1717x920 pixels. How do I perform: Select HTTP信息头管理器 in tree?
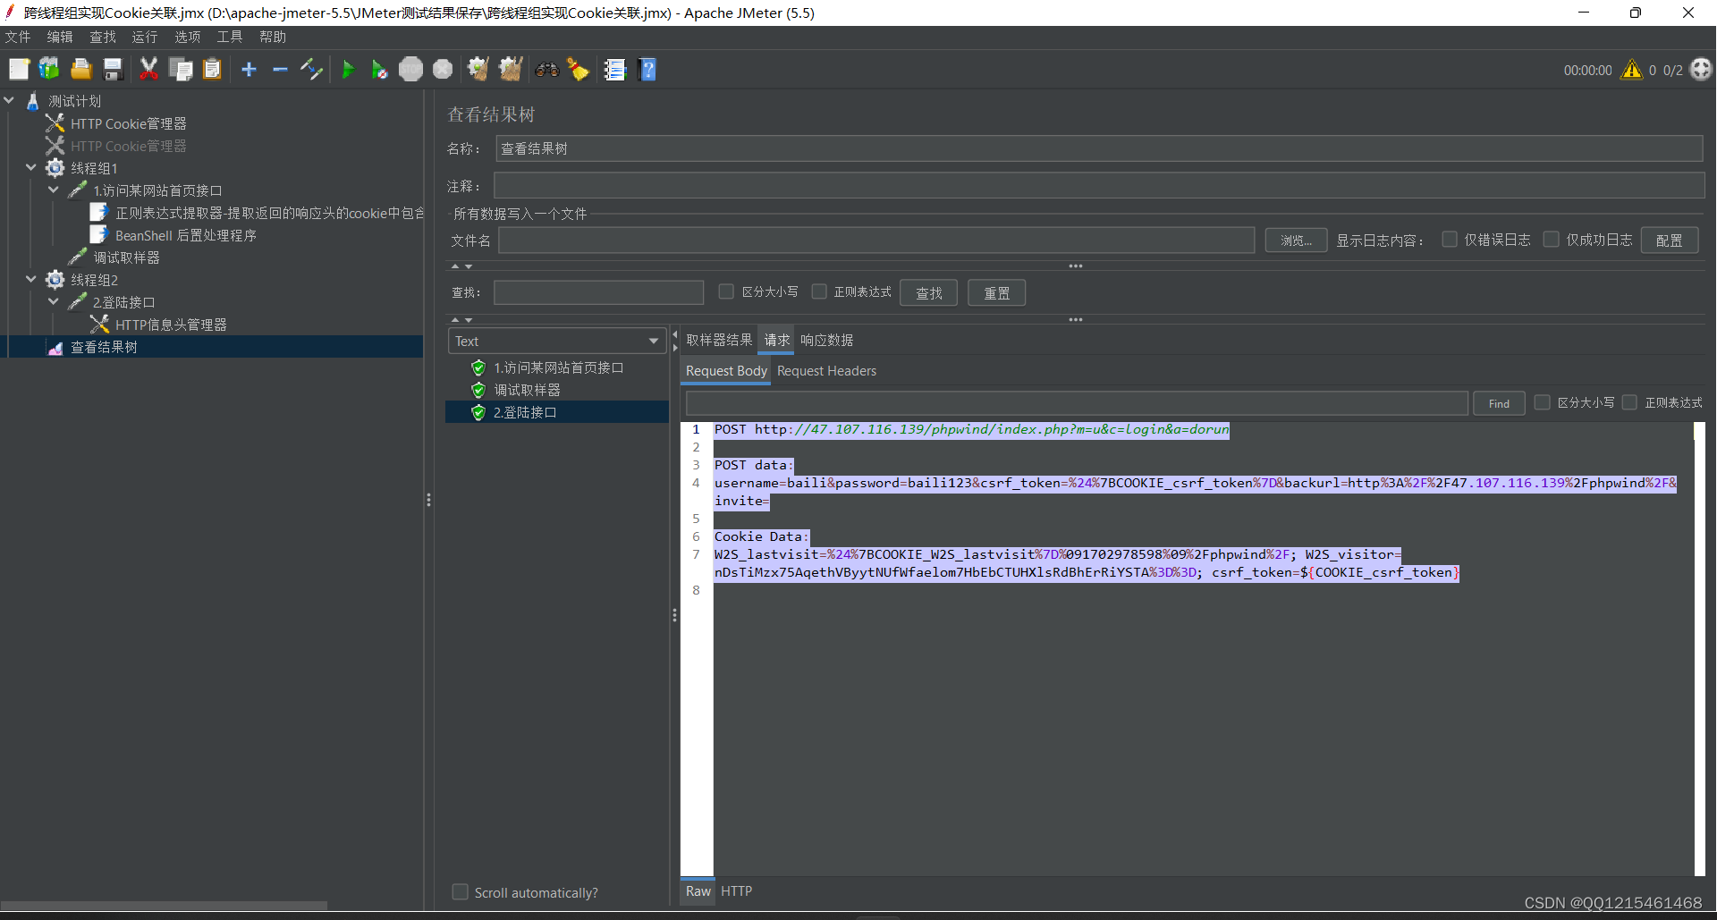[x=170, y=325]
